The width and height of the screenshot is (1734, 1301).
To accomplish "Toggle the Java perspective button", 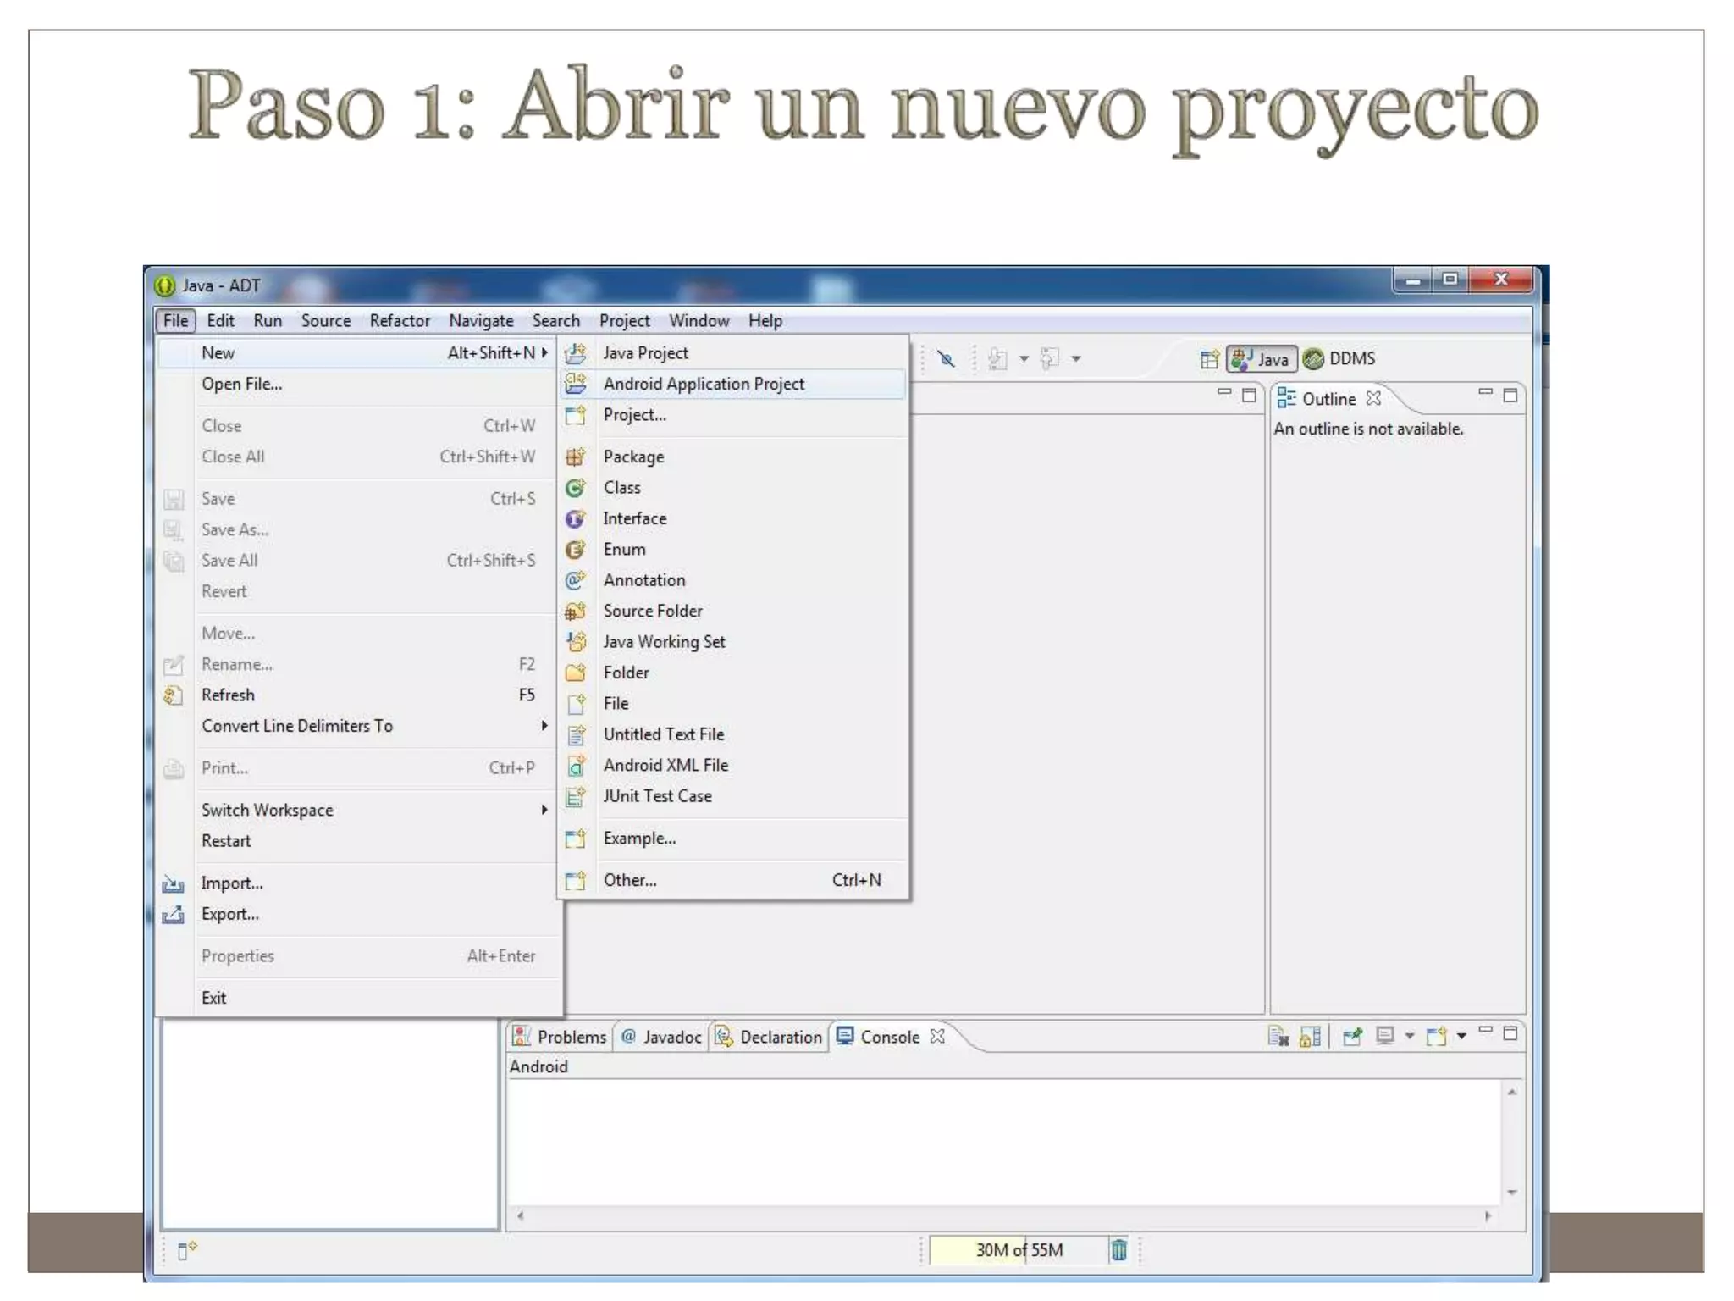I will pos(1261,359).
